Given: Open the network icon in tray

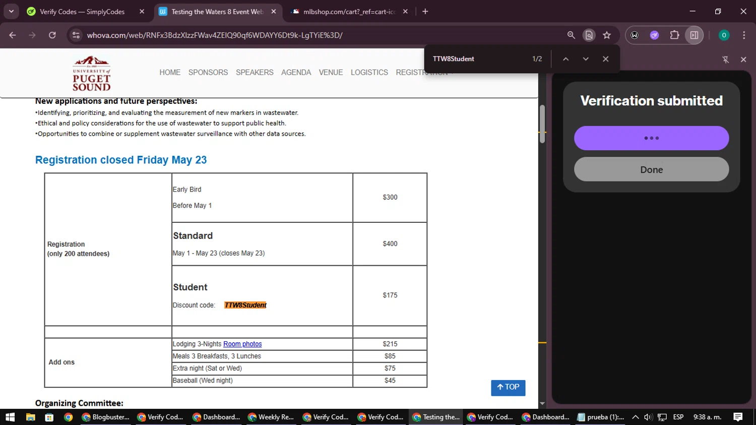Looking at the screenshot, I should (x=662, y=417).
